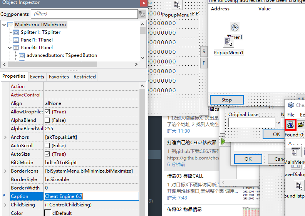
Task: Open the Events tab
Action: pos(37,77)
